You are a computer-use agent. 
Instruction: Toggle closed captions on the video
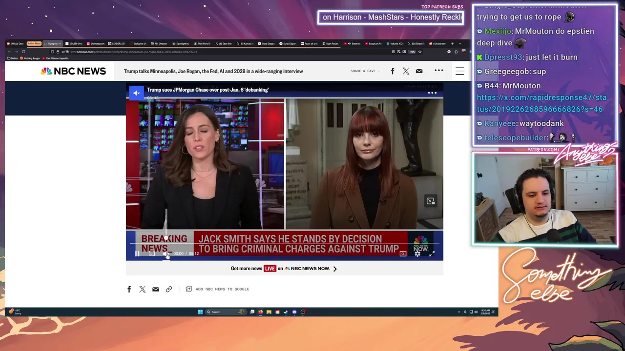[403, 253]
